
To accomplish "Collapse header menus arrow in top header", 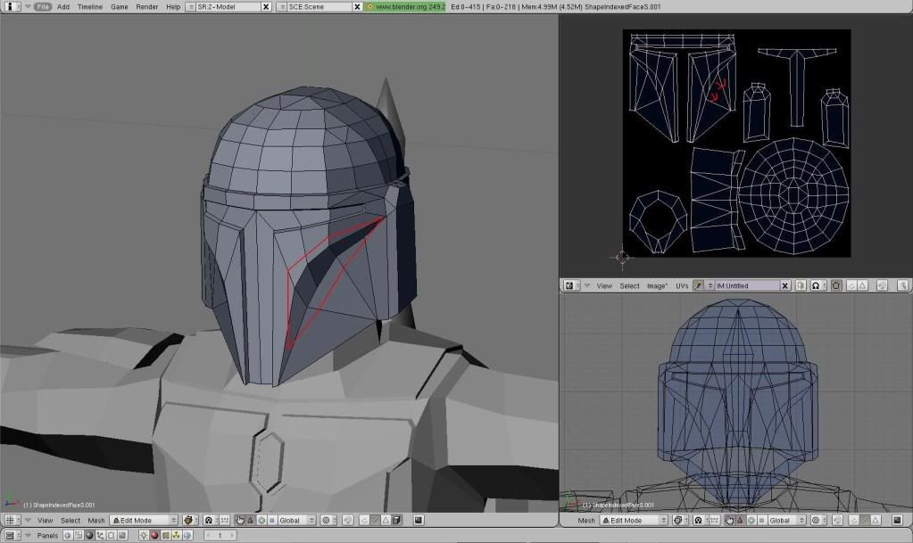I will tap(28, 6).
